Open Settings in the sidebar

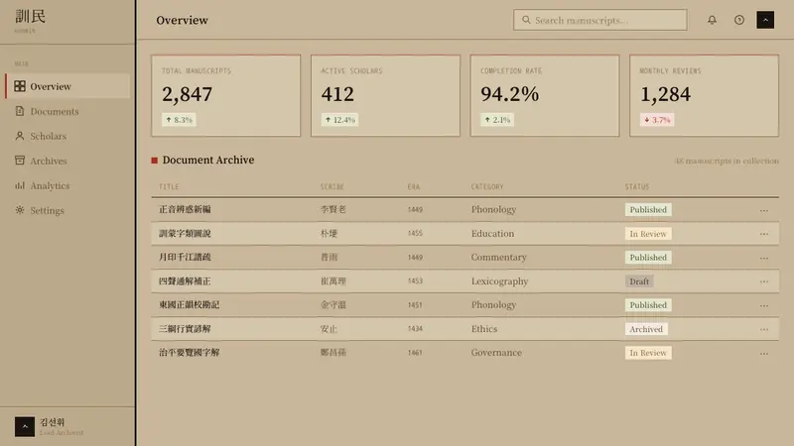[67, 210]
